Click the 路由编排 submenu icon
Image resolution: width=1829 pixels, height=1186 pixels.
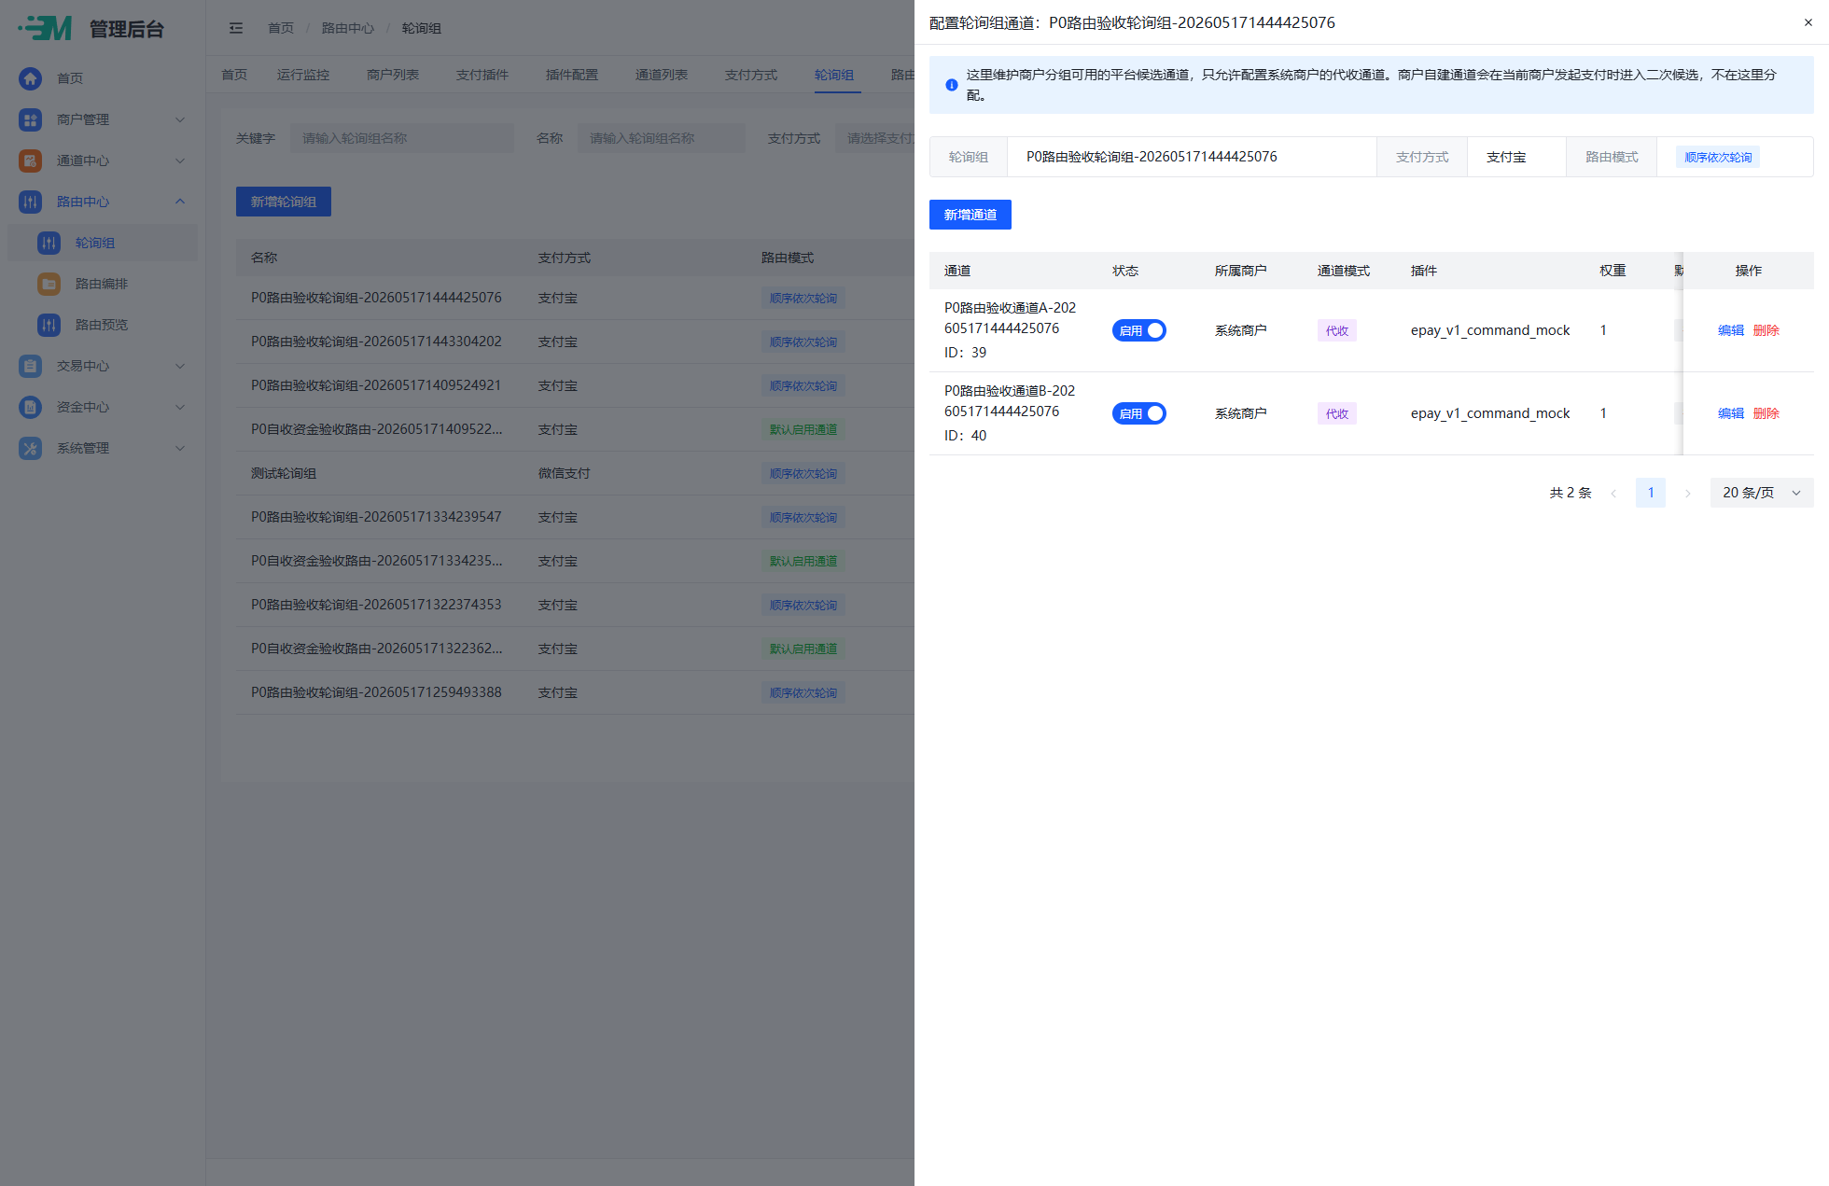[x=49, y=284]
